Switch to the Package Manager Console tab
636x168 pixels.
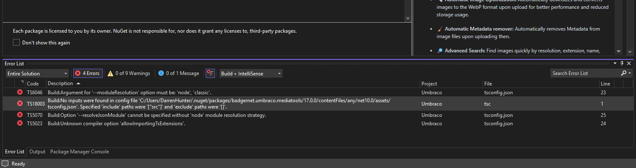coord(80,152)
